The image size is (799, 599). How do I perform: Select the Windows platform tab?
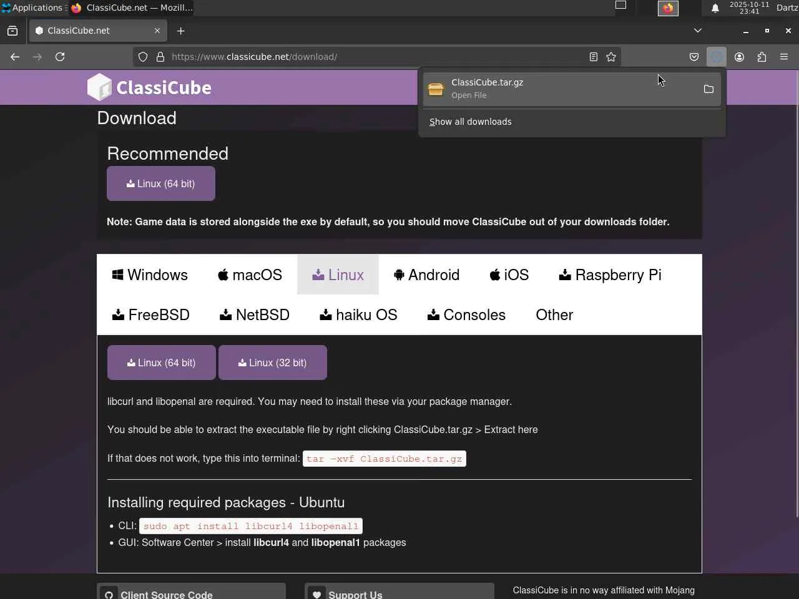click(150, 275)
